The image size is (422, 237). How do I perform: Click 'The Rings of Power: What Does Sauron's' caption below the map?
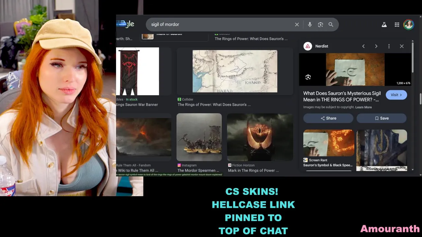[214, 105]
